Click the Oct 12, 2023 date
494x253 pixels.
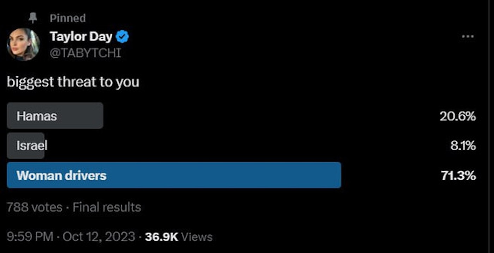[x=99, y=236]
